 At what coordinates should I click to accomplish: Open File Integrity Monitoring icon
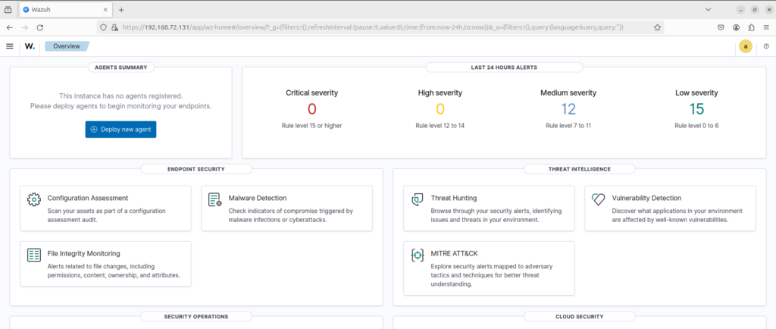33,255
